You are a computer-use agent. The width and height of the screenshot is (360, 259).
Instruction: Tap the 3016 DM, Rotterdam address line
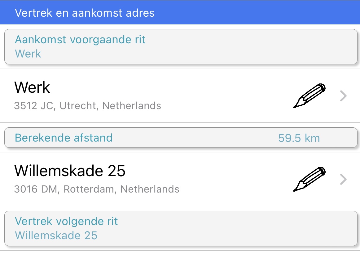[x=97, y=189]
